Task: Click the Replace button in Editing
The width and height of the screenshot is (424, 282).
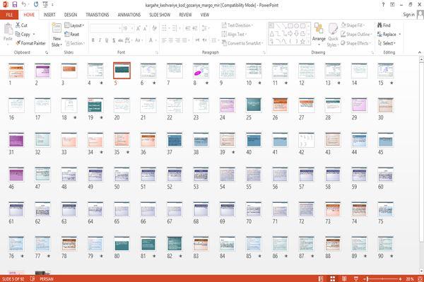Action: point(389,35)
